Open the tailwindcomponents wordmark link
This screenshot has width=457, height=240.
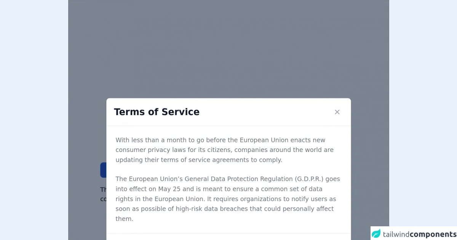(419, 234)
